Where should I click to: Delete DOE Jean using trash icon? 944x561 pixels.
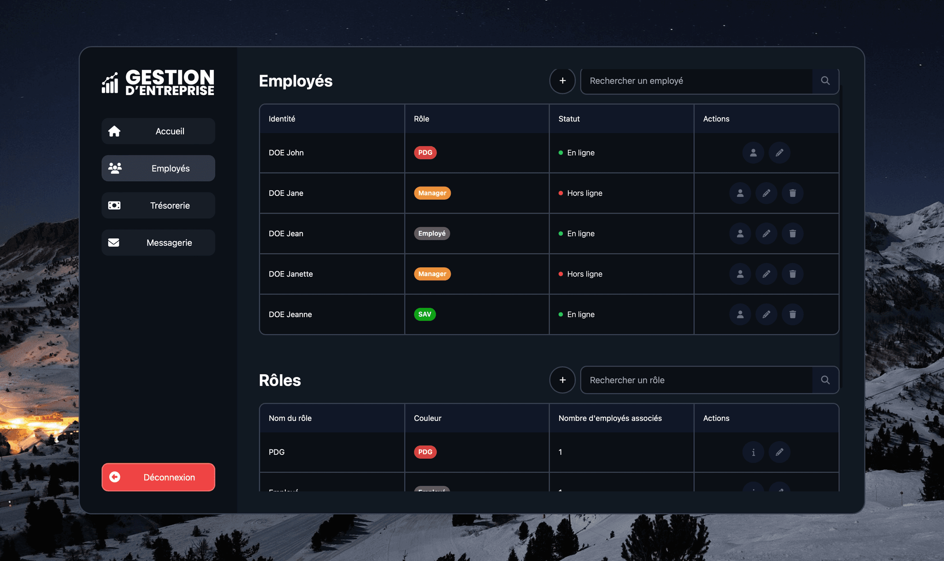pos(792,234)
